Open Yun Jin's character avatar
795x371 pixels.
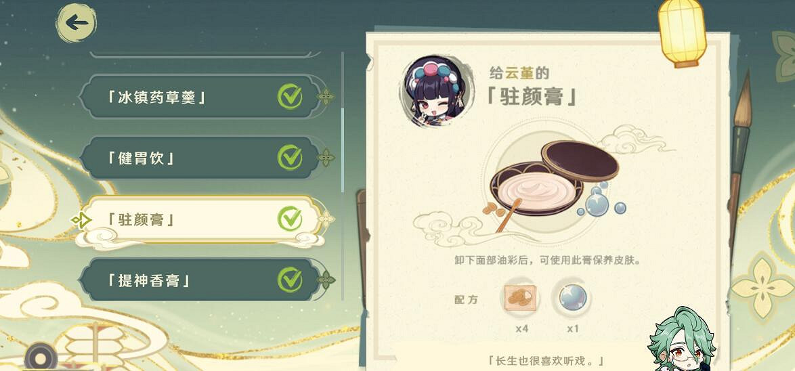435,90
